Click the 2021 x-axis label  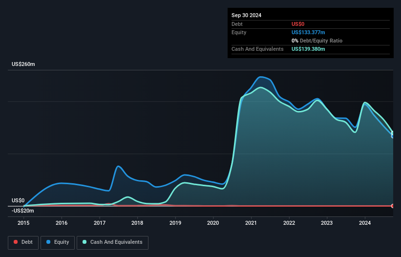point(251,223)
